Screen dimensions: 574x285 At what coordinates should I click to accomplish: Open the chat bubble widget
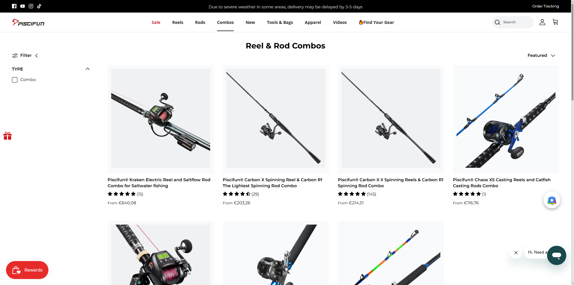point(556,255)
